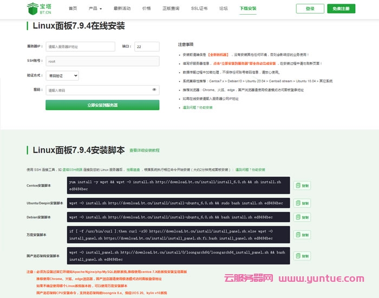379x298 pixels.
Task: Copy the Centos install script
Action: click(x=301, y=185)
